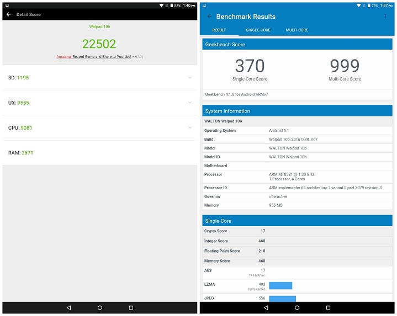Tap recent apps button on Geekbench screen
This screenshot has width=397, height=316.
coord(328,308)
